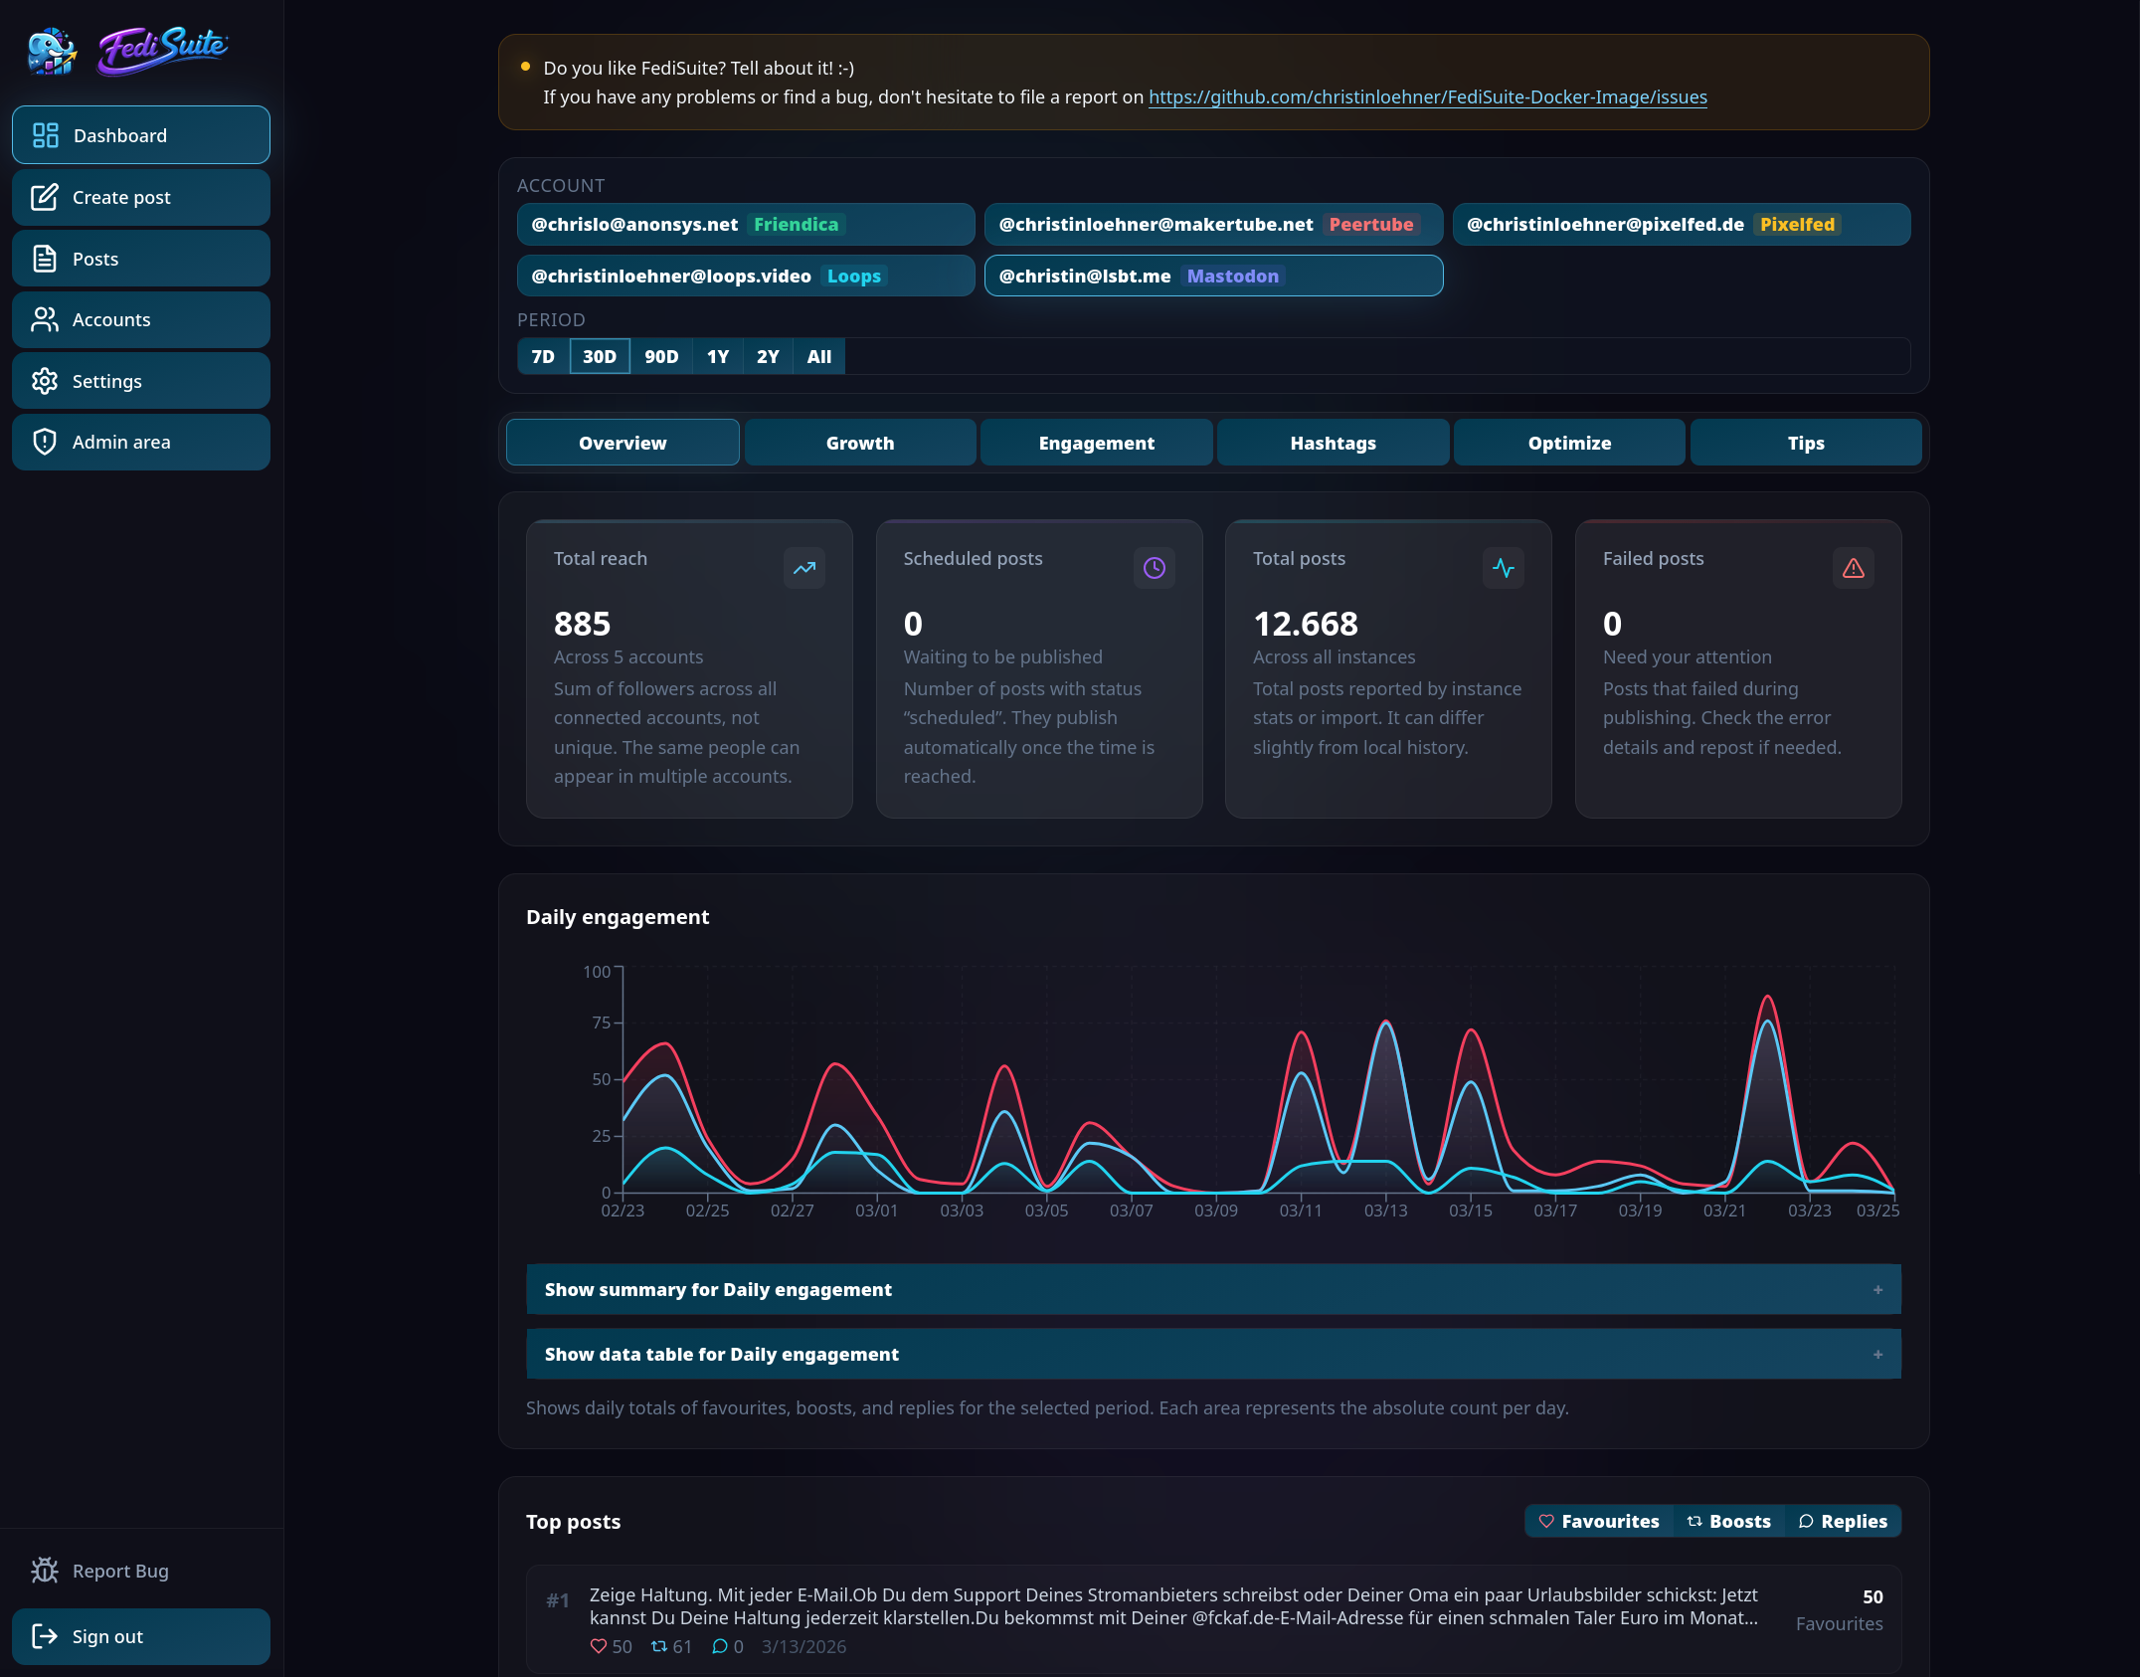Sign out of FediSuite
Viewport: 2140px width, 1677px height.
coord(140,1636)
